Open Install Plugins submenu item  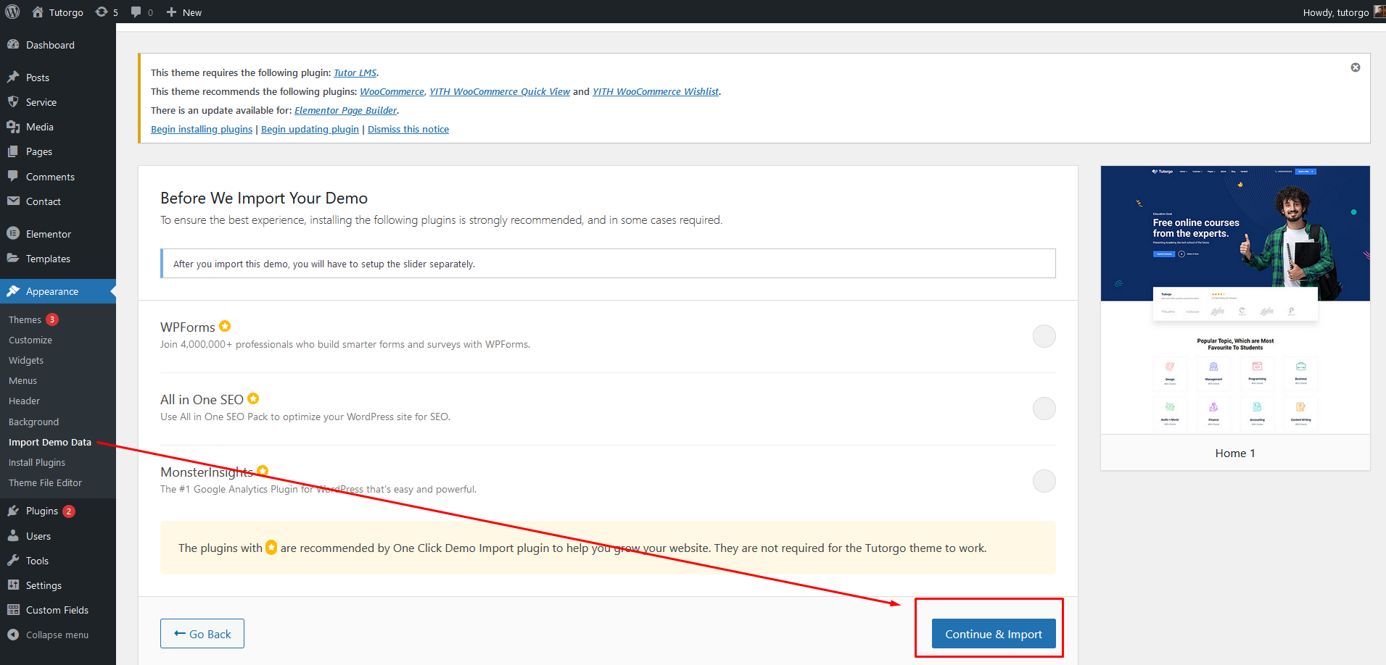(37, 462)
